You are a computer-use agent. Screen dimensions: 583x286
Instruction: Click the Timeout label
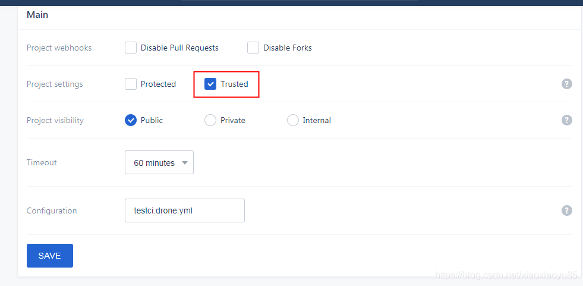click(x=42, y=162)
